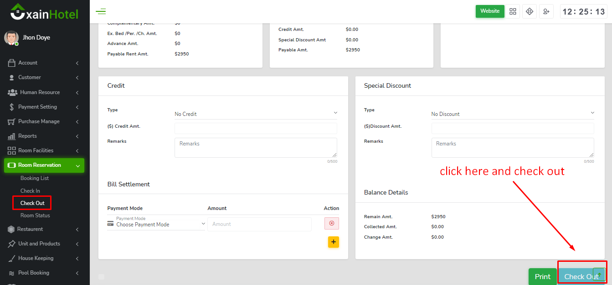Click Jhon Doye profile avatar
Image resolution: width=612 pixels, height=285 pixels.
tap(11, 38)
